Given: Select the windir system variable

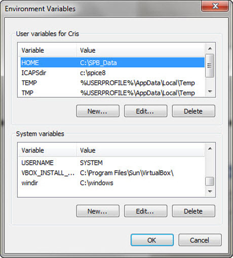Looking at the screenshot, I should 112,183.
